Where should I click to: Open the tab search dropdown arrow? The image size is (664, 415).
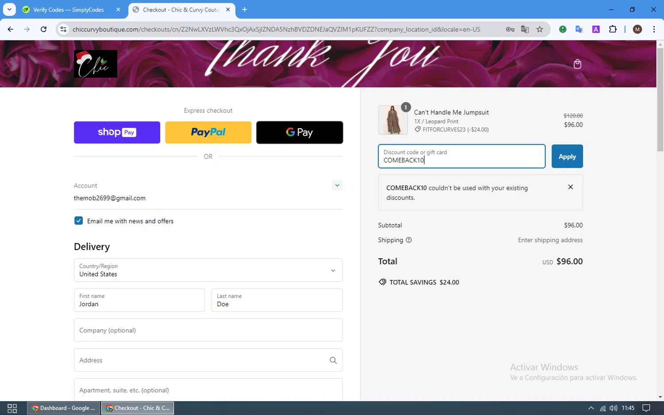pyautogui.click(x=9, y=9)
